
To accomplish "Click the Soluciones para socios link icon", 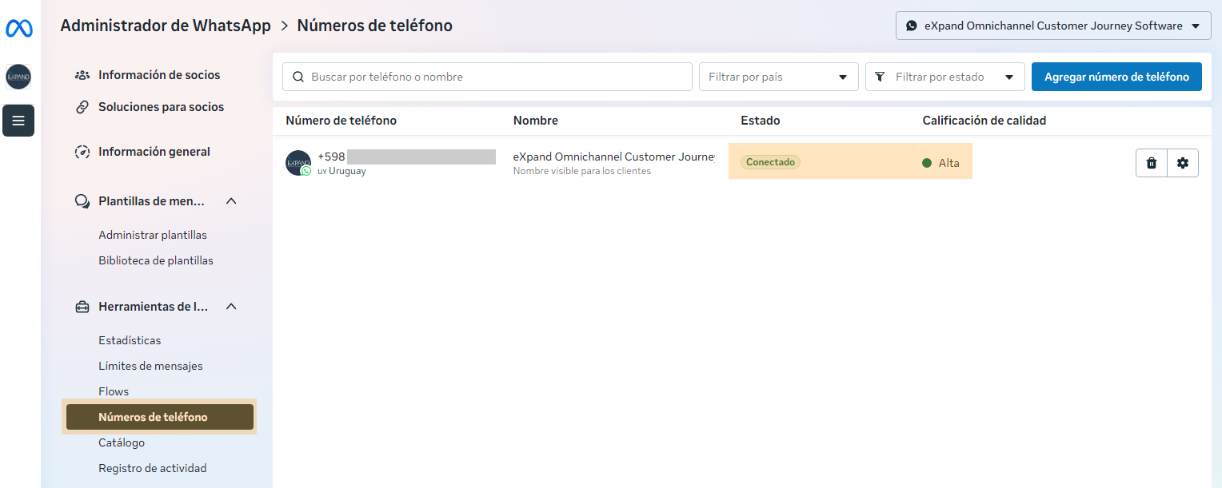I will point(82,107).
